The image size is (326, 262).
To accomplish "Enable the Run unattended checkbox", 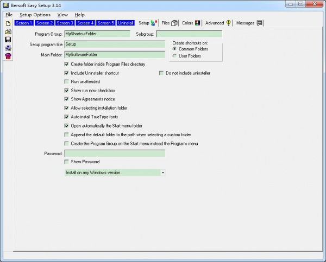I will [x=67, y=81].
